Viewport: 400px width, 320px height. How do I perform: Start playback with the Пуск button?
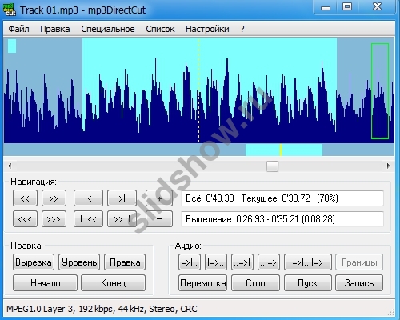(x=308, y=283)
